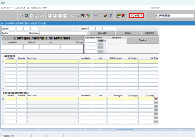Click the Identidade field under Entrega/Embarque
195x137 pixels.
click(12, 47)
